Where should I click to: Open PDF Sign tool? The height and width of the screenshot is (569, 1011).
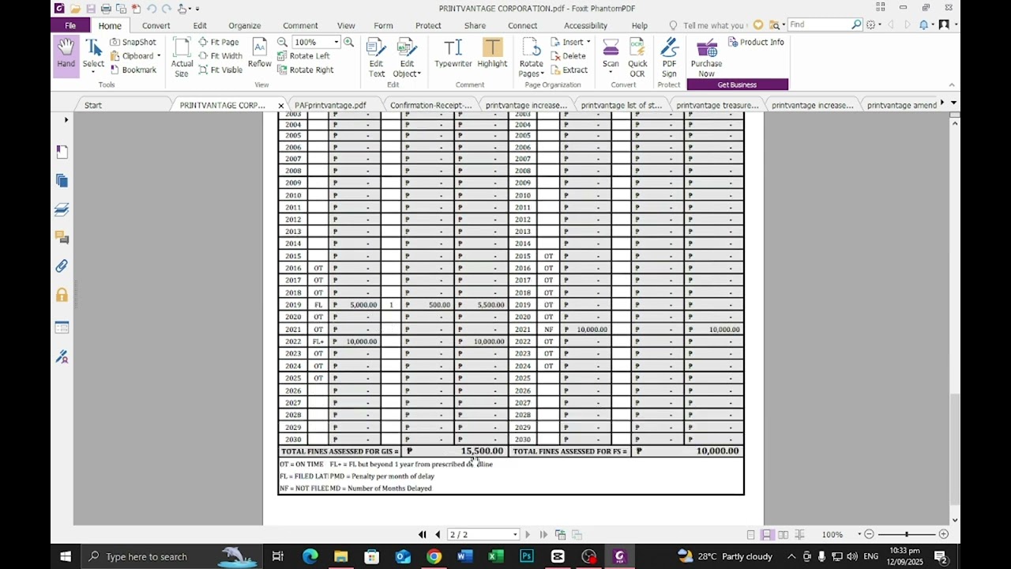pos(669,57)
